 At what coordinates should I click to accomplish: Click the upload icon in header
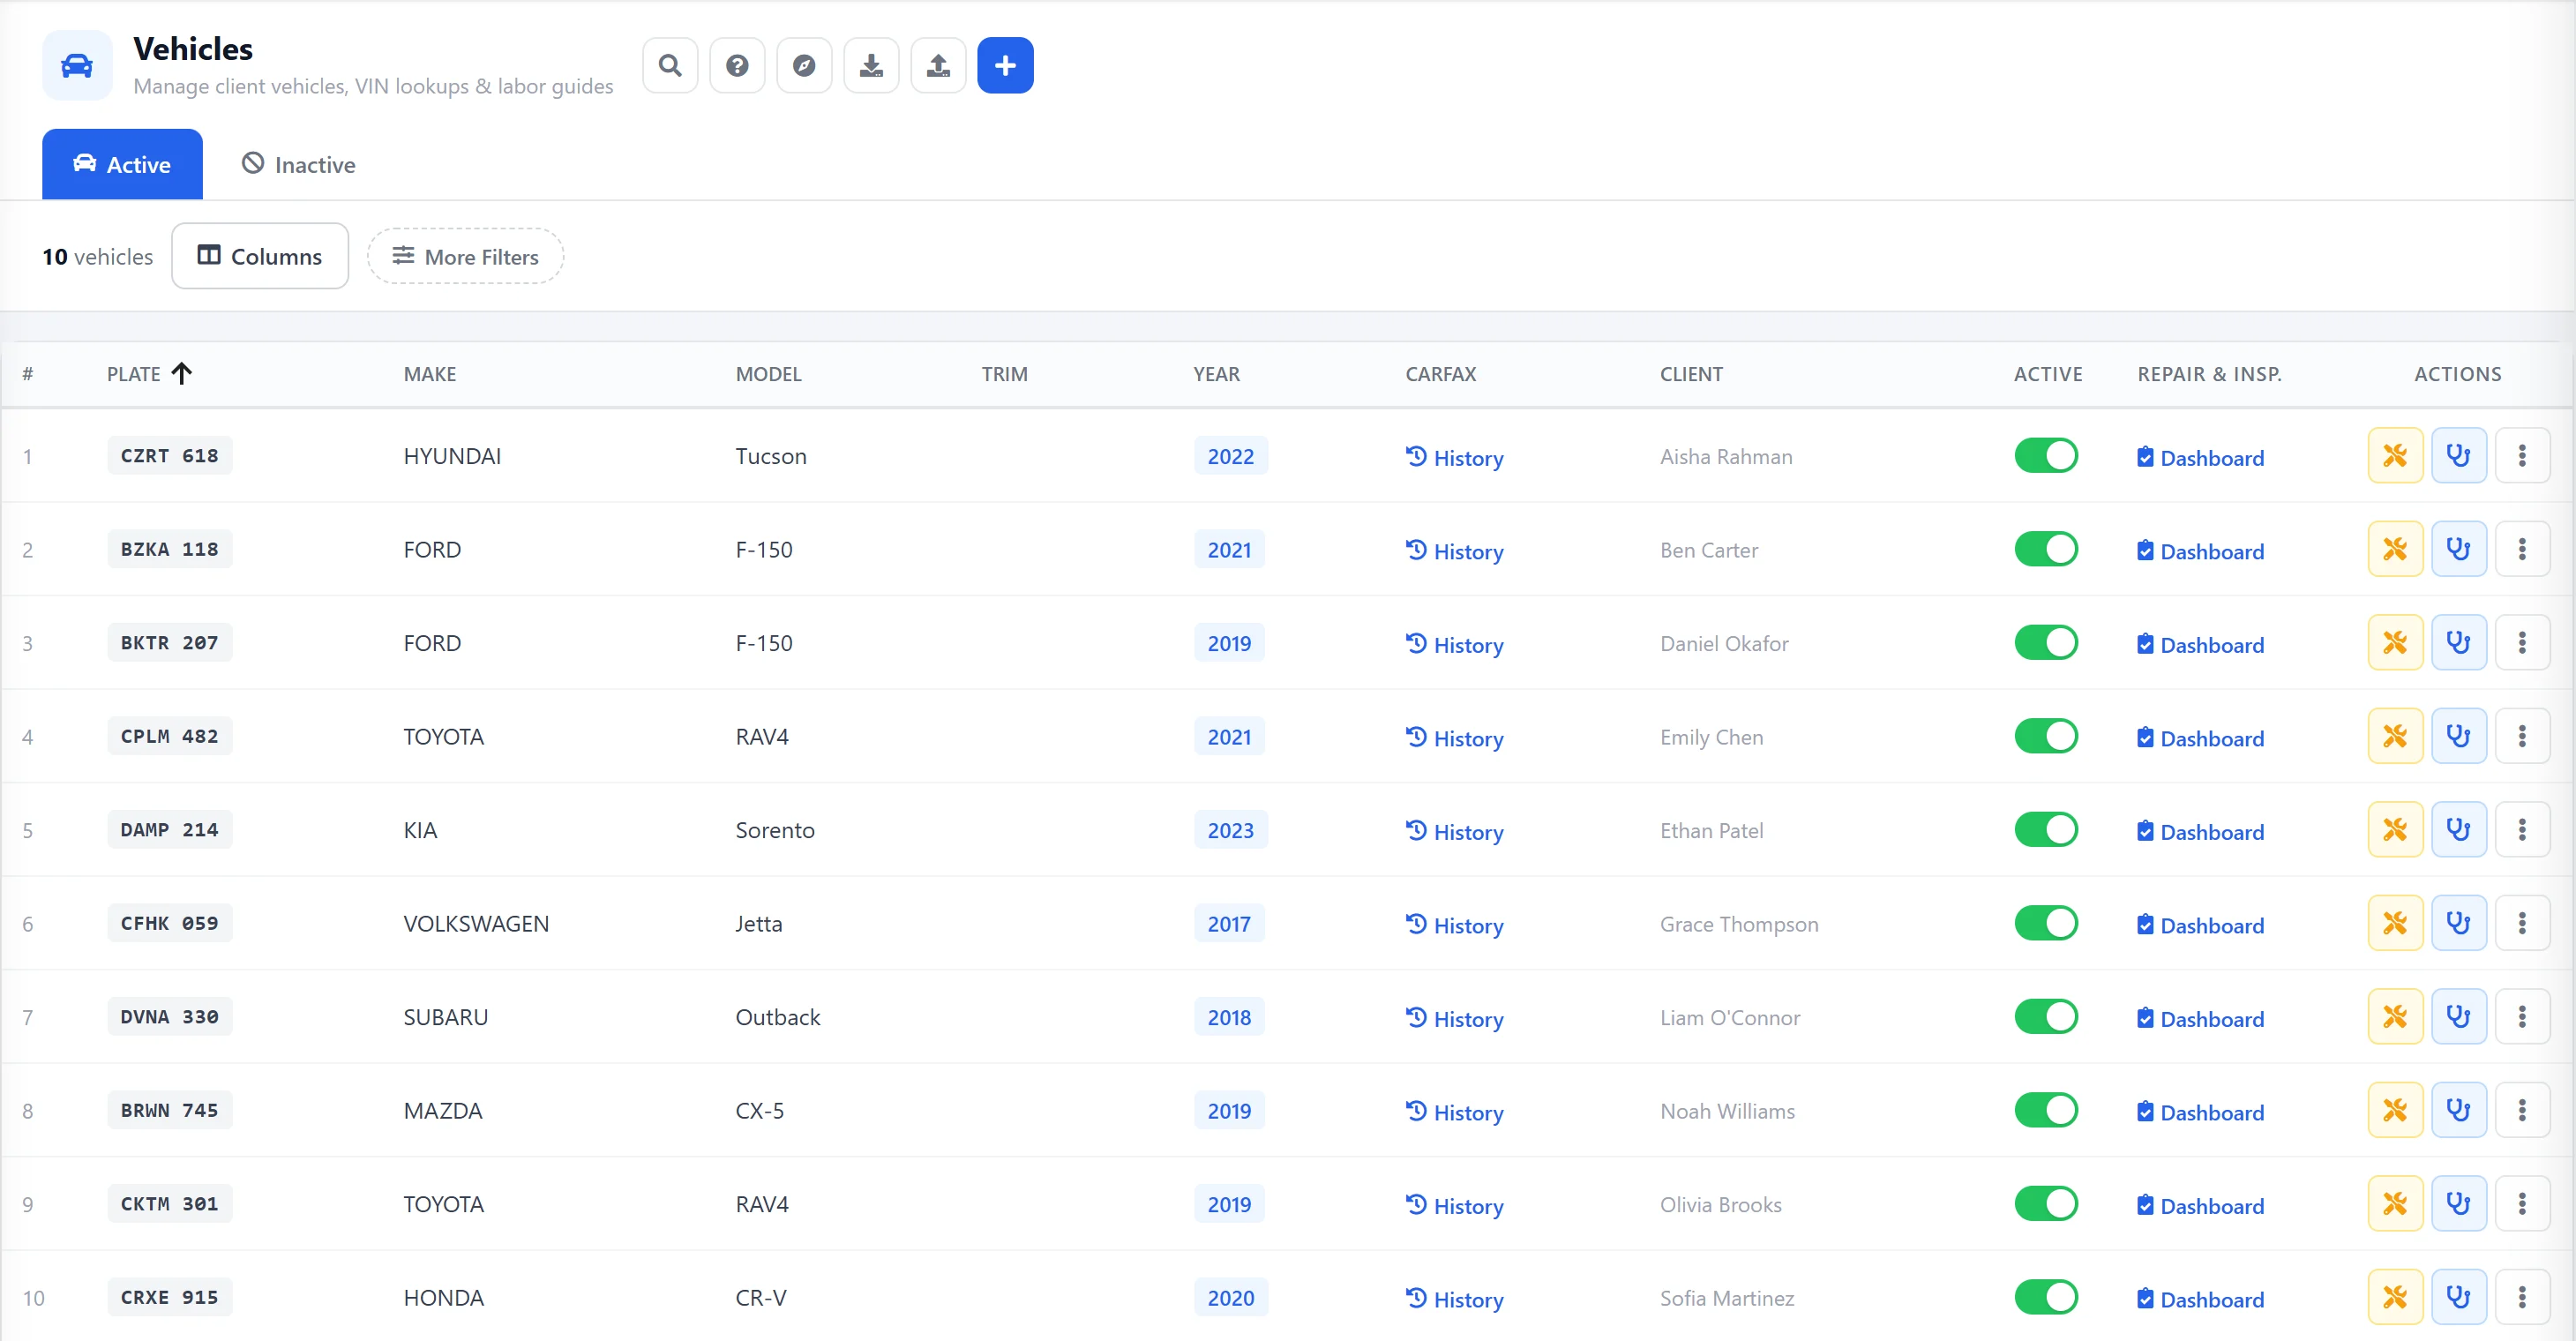coord(938,66)
